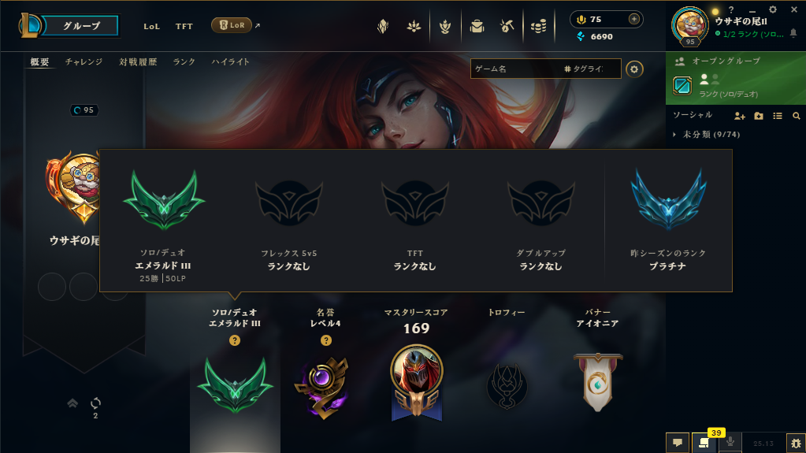
Task: Open the chat bubble icon at bottom
Action: pyautogui.click(x=678, y=443)
